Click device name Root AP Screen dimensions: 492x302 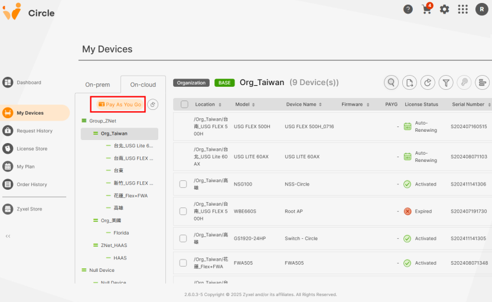(294, 211)
